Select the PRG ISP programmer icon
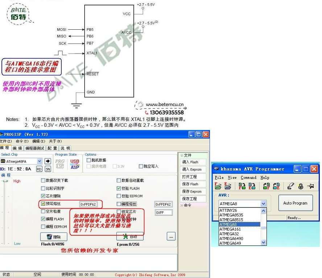This screenshot has height=278, width=322. coord(60,164)
